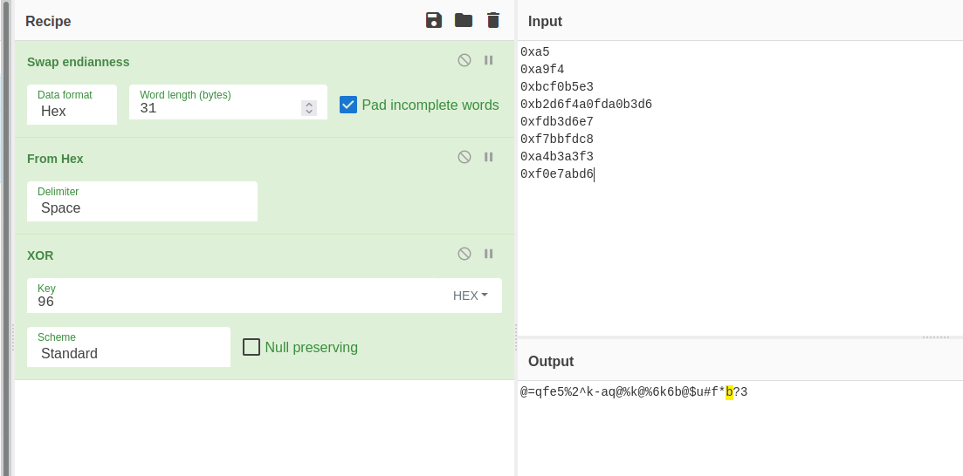Image resolution: width=963 pixels, height=476 pixels.
Task: Click the Word length stepper arrows
Action: point(309,108)
